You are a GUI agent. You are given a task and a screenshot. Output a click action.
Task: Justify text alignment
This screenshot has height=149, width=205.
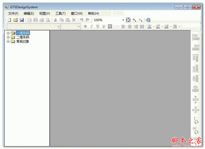[x=142, y=27]
